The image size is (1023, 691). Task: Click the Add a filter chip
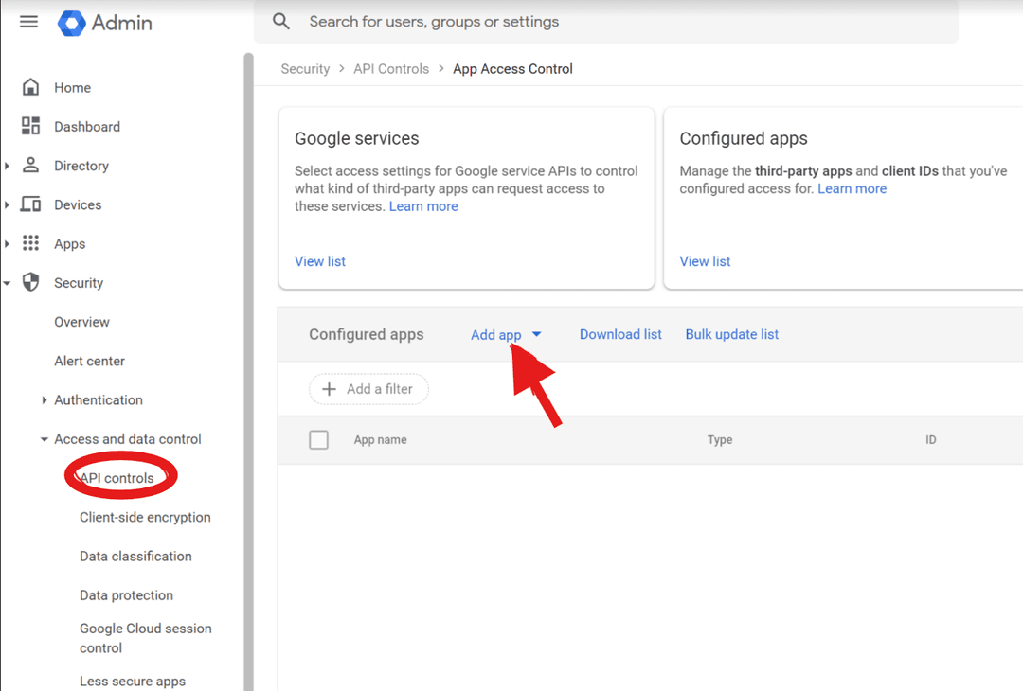(368, 389)
